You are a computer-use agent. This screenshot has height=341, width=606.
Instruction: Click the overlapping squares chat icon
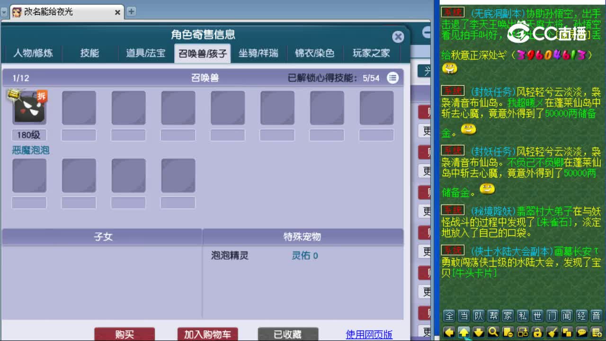[x=567, y=332]
